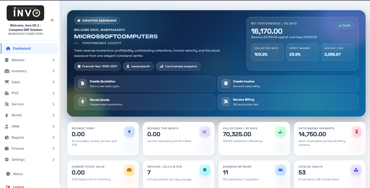Click the Settings gear icon
This screenshot has width=370, height=188.
click(x=7, y=160)
